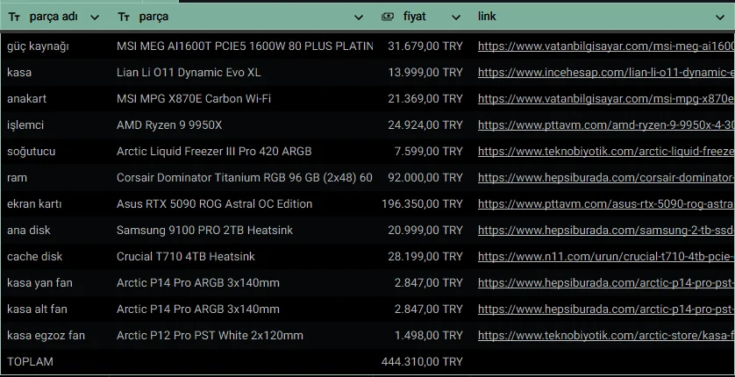This screenshot has height=377, width=735.
Task: Click the cache disk cell
Action: point(56,256)
